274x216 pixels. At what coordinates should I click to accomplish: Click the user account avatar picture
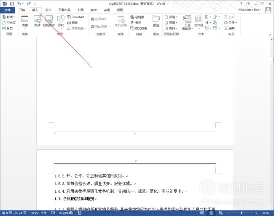pyautogui.click(x=268, y=10)
